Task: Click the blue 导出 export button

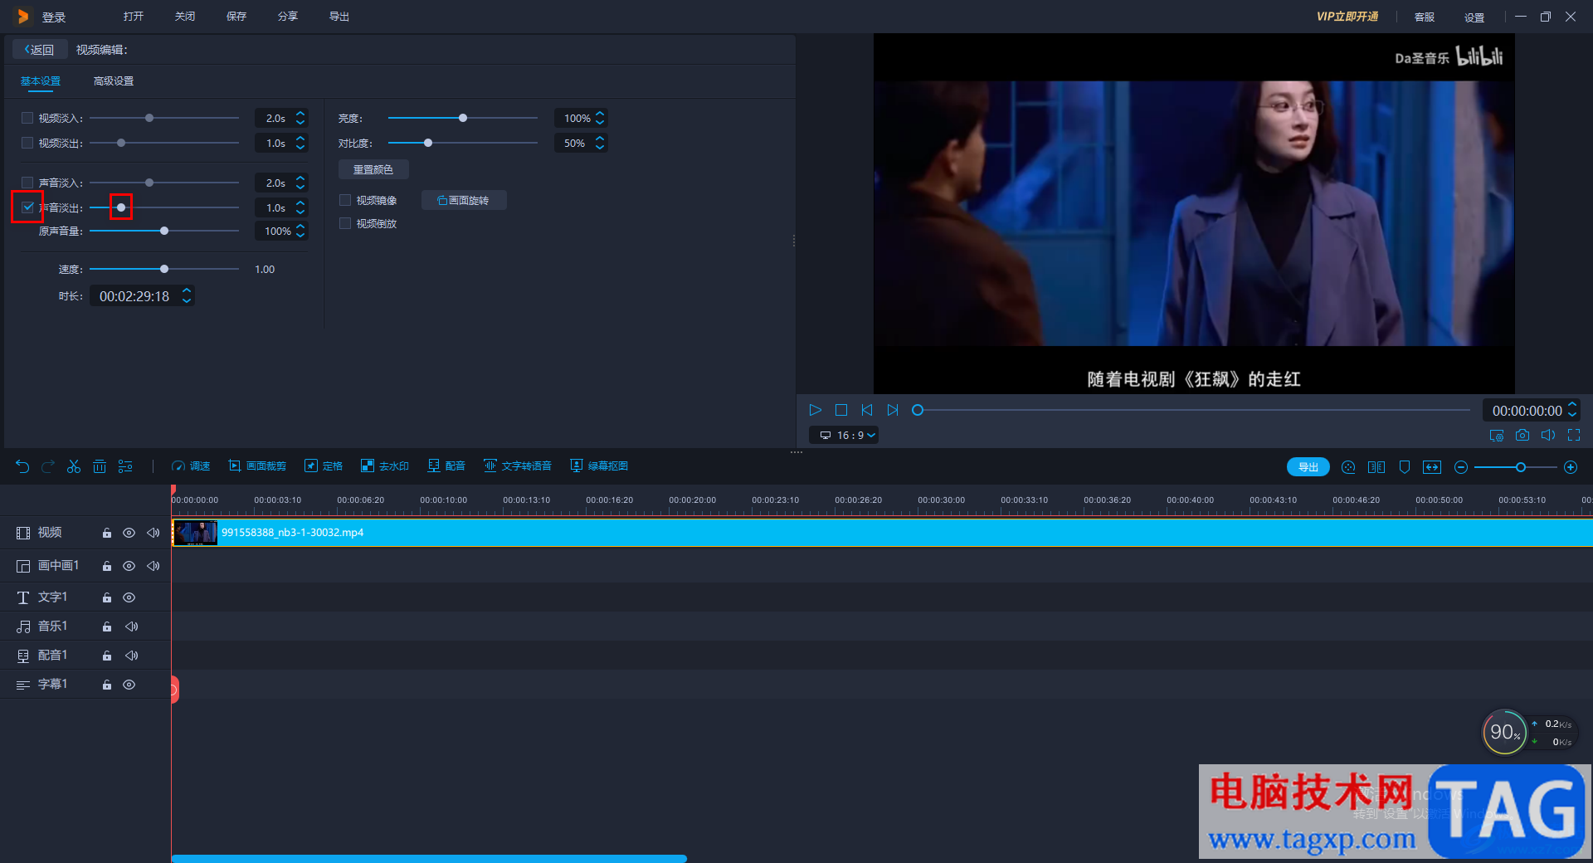Action: tap(1308, 467)
